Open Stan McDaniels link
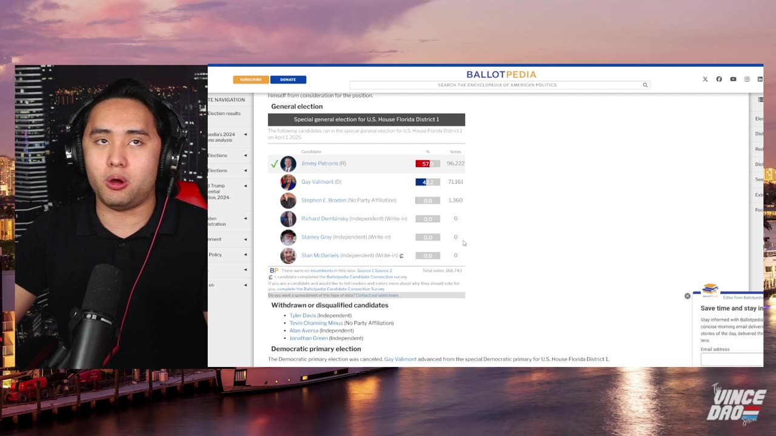Image resolution: width=776 pixels, height=436 pixels. point(320,256)
